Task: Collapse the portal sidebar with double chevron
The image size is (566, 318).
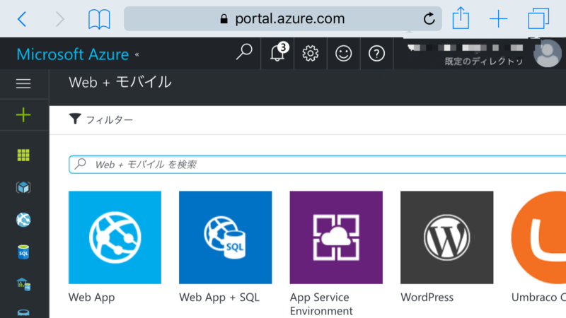Action: click(x=137, y=55)
